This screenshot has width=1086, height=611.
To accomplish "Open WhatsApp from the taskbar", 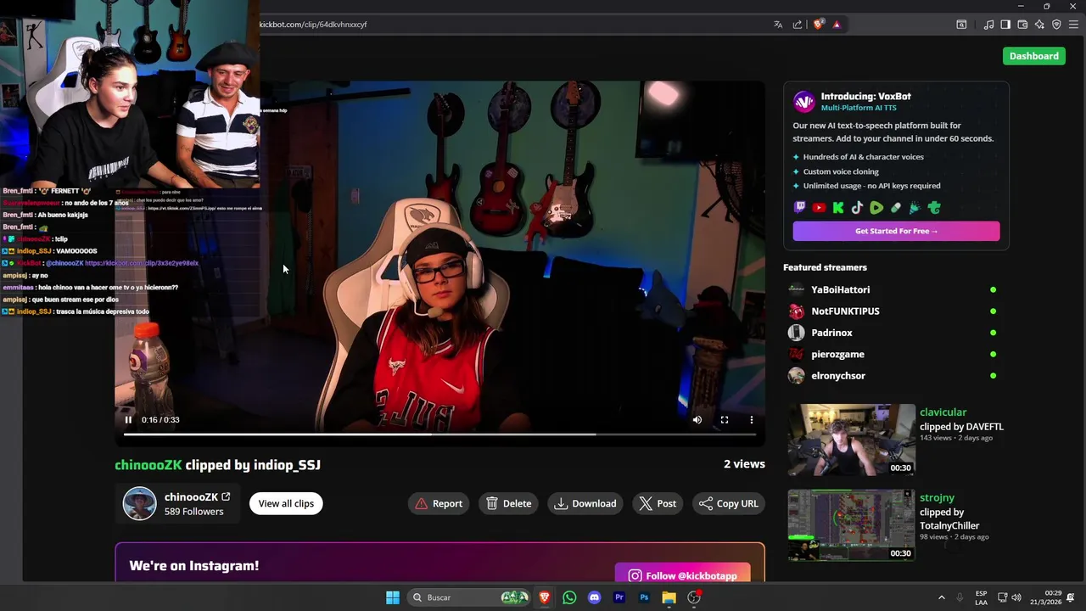I will click(x=569, y=597).
